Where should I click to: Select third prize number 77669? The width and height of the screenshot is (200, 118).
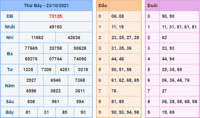point(31,48)
